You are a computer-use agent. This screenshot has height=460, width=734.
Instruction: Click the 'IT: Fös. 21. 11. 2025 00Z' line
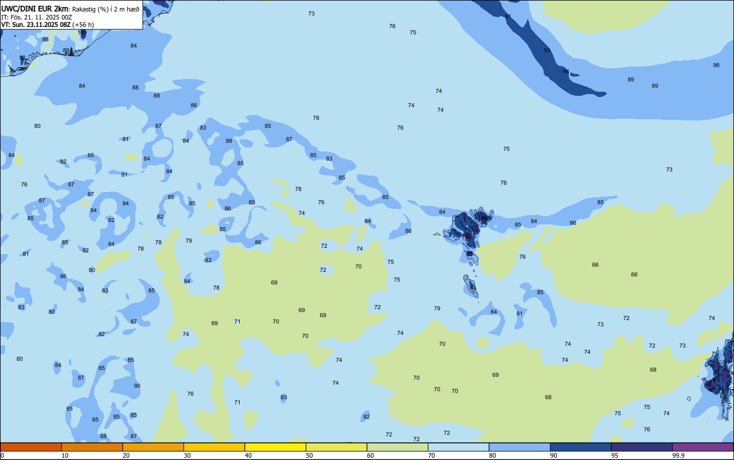tap(37, 17)
